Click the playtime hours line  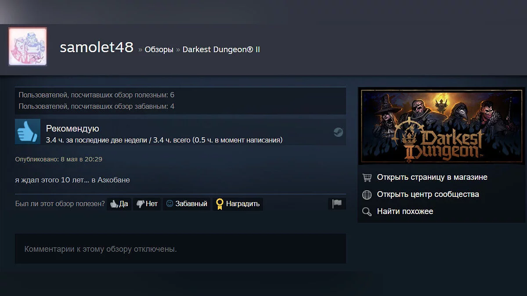[164, 140]
